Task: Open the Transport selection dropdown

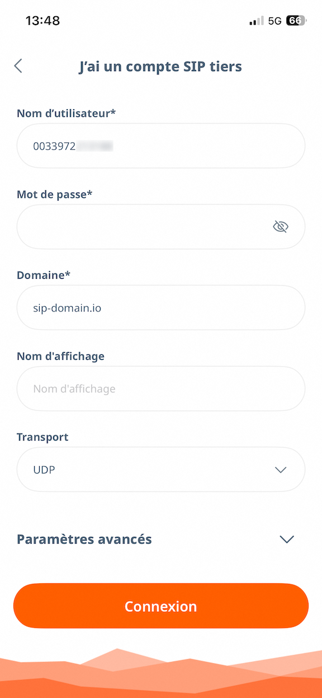Action: click(x=161, y=470)
